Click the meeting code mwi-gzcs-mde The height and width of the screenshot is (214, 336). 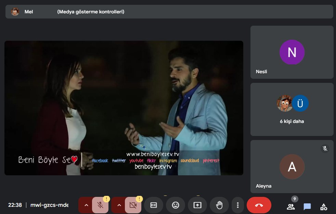49,205
